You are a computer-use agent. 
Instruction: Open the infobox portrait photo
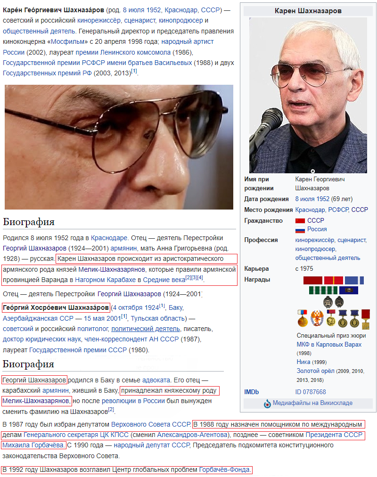[308, 95]
